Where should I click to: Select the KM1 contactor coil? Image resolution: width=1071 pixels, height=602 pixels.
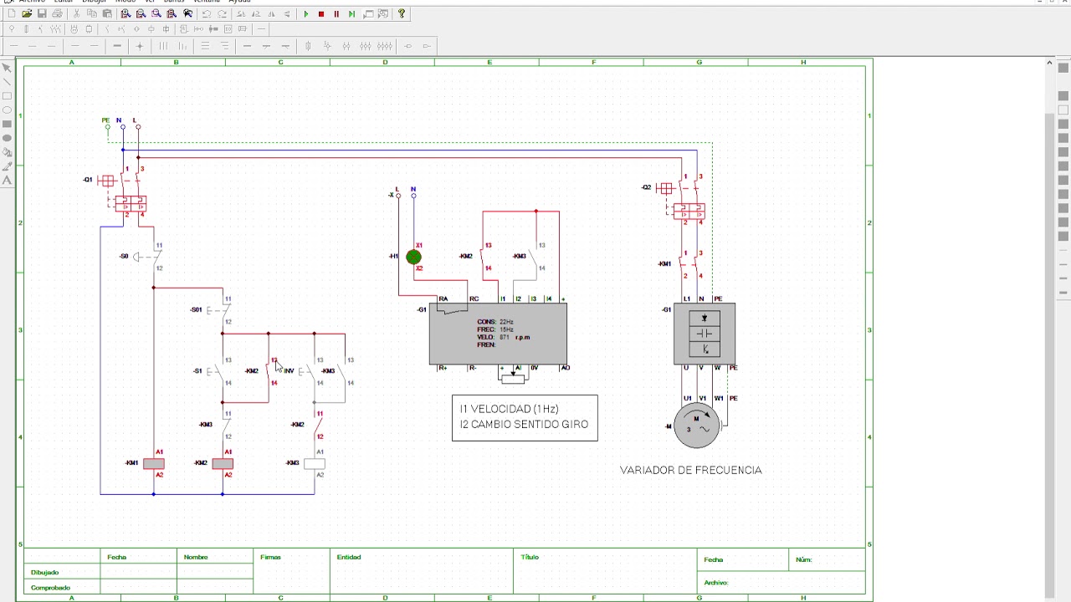[x=153, y=464]
